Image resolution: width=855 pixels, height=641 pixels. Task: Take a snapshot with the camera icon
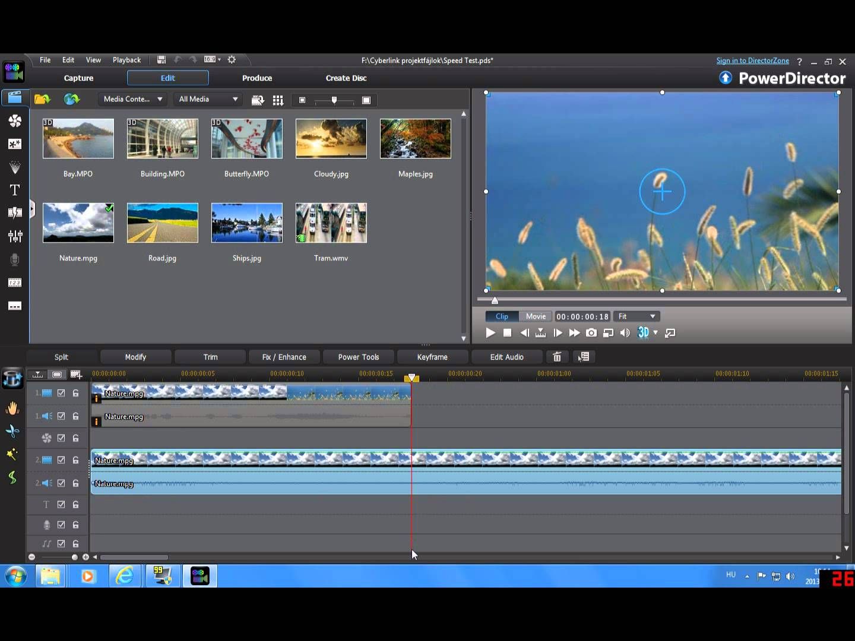(x=591, y=333)
